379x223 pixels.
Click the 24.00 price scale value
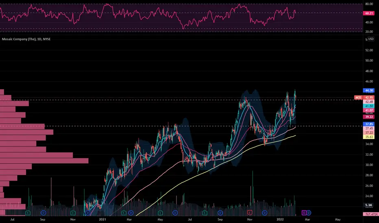pos(369,196)
